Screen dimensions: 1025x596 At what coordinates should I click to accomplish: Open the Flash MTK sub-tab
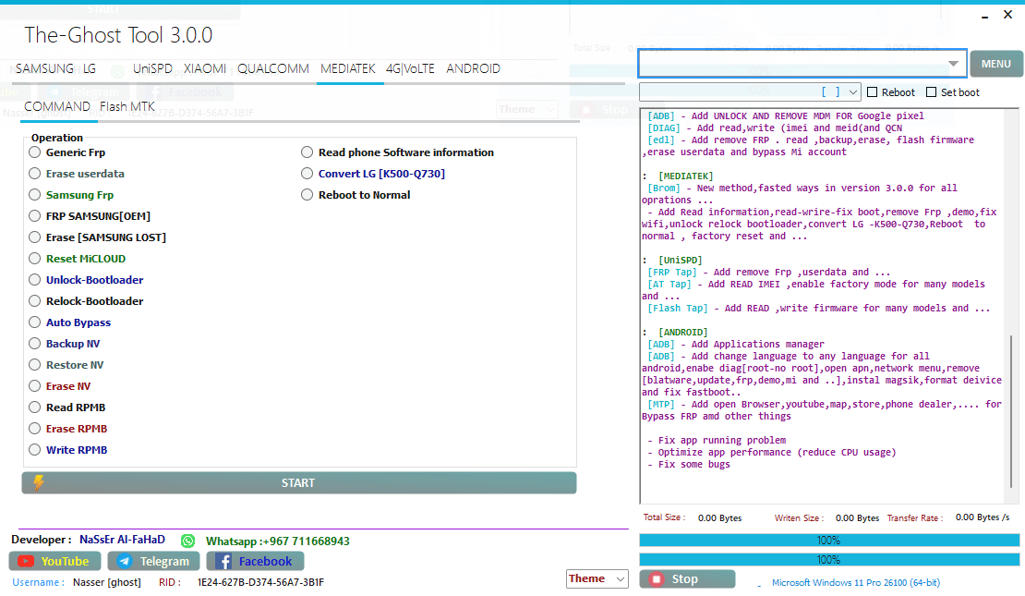click(127, 106)
